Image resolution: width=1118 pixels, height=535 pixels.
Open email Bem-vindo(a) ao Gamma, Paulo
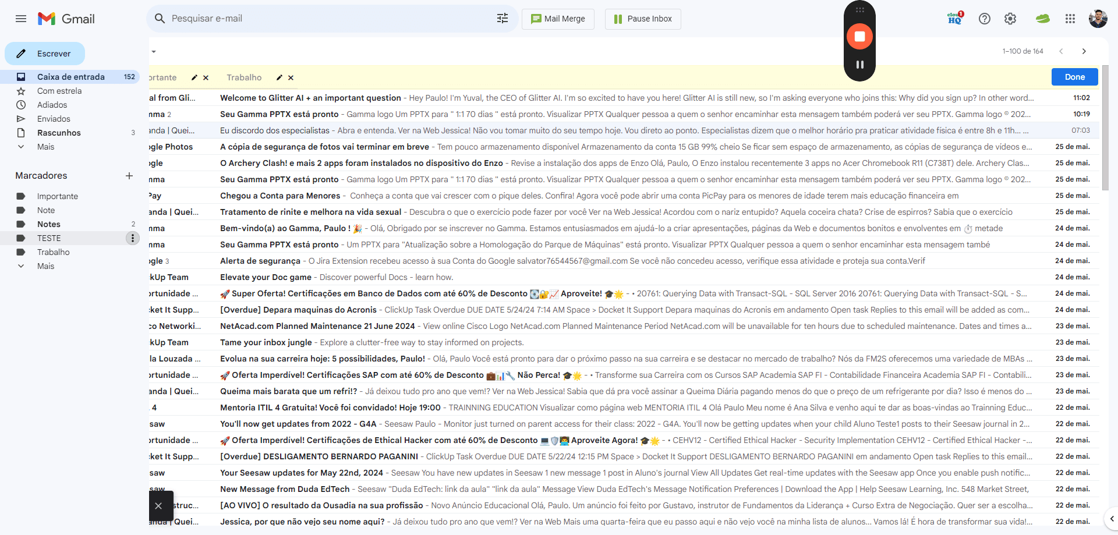click(624, 228)
